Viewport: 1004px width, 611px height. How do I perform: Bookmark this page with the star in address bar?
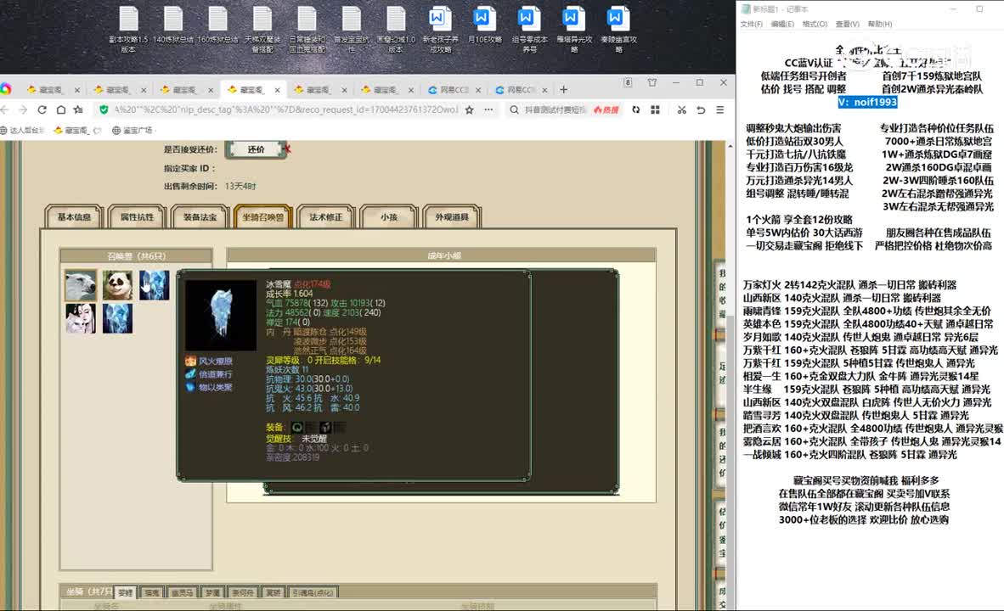(470, 110)
